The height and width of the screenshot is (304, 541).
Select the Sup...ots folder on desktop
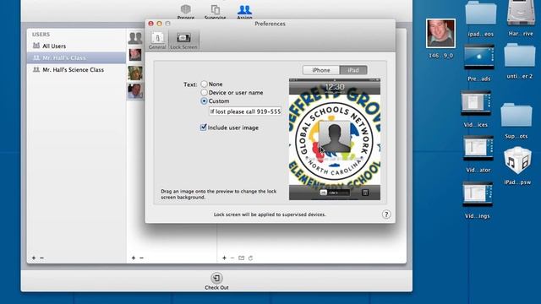[516, 122]
